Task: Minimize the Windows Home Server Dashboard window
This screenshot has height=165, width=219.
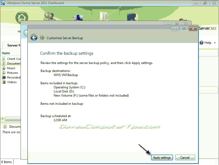Action: pyautogui.click(x=196, y=3)
